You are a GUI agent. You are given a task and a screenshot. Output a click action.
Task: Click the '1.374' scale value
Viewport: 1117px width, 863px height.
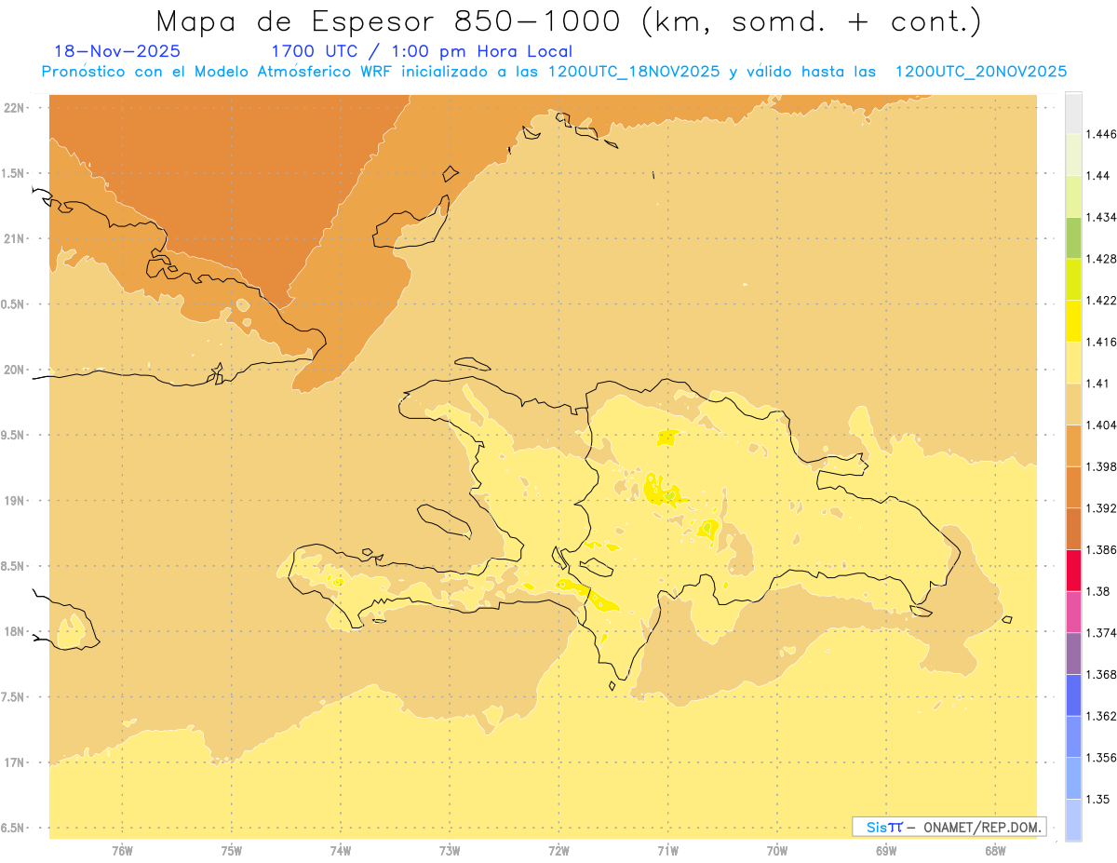click(x=1100, y=633)
